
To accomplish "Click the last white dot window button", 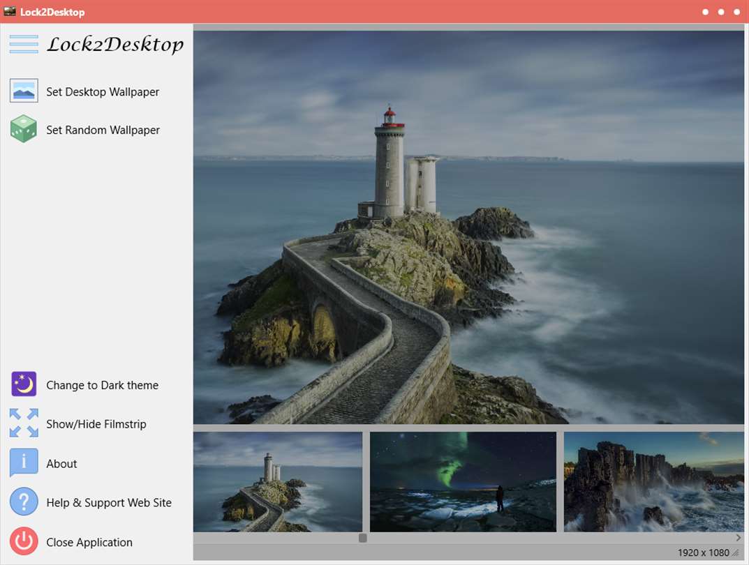I will click(x=736, y=12).
